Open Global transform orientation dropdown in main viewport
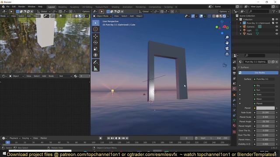 click(145, 12)
